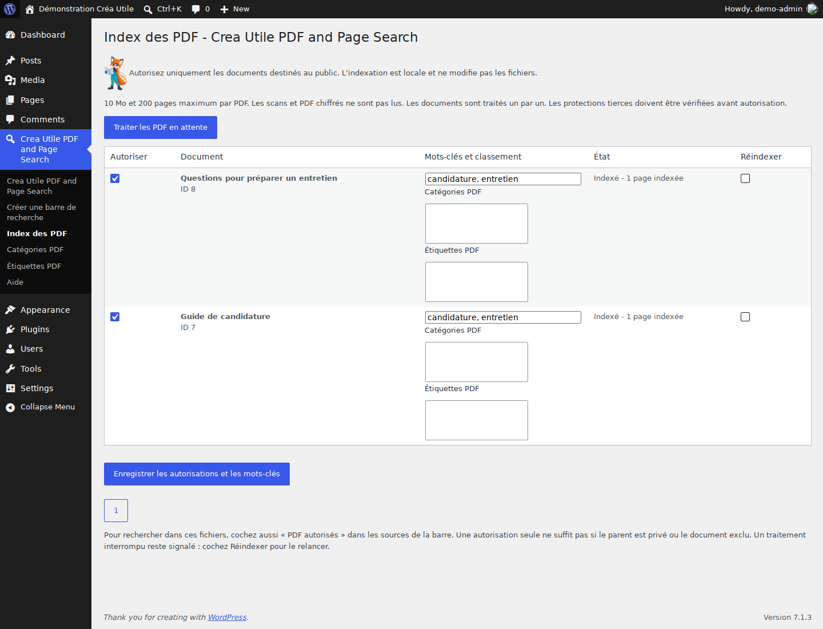Edit keywords field for Guide de candidature

pyautogui.click(x=503, y=317)
